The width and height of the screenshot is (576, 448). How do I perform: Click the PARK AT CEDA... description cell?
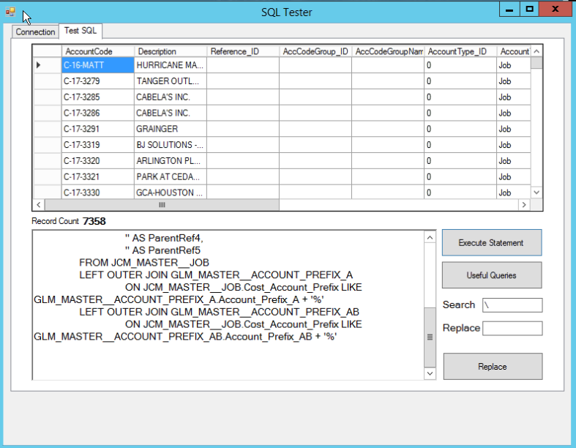[171, 176]
